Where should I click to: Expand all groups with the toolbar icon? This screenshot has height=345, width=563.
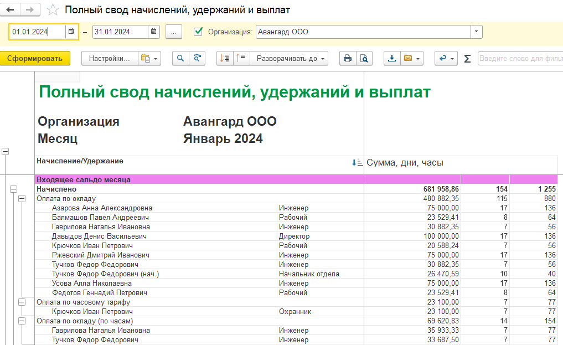241,58
